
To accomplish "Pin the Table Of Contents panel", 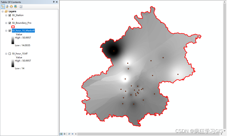I will (54, 2).
